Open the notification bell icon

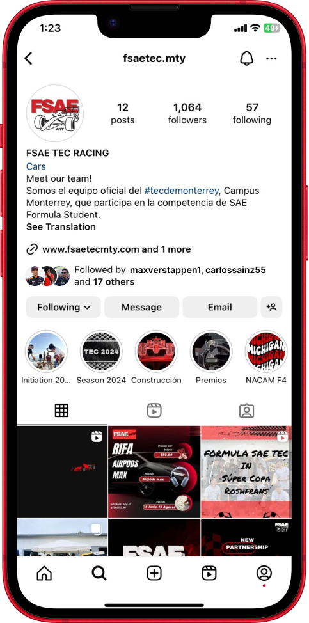pyautogui.click(x=247, y=59)
